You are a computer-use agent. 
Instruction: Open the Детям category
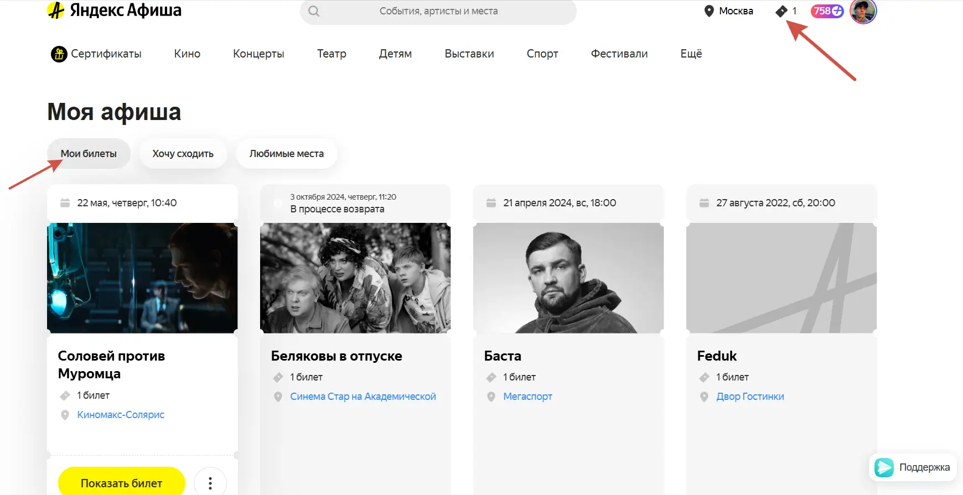tap(395, 54)
